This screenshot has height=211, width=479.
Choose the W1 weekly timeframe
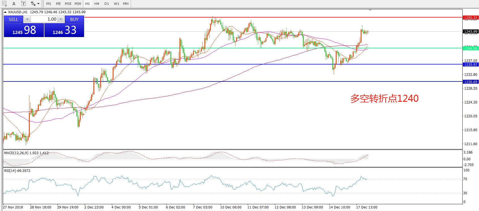116,4
